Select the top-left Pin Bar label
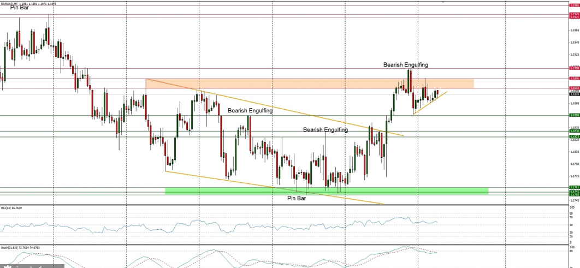Viewport: 580px width, 268px height. click(x=20, y=8)
